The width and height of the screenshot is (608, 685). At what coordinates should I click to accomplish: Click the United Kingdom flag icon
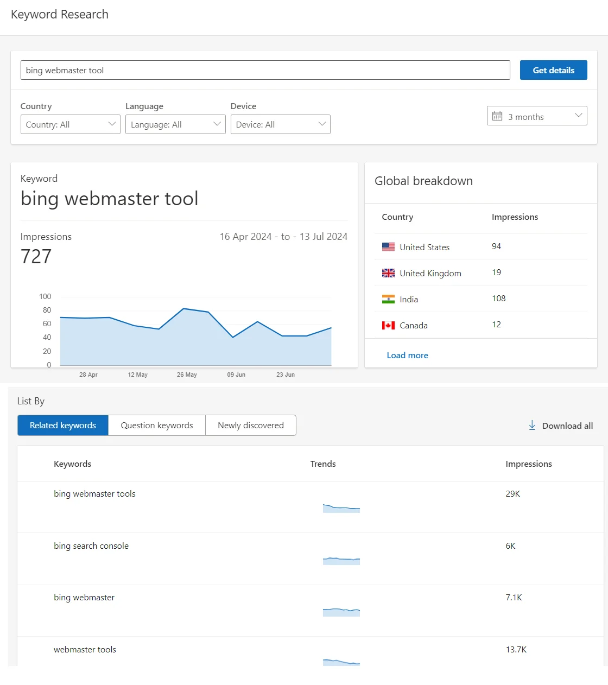388,273
